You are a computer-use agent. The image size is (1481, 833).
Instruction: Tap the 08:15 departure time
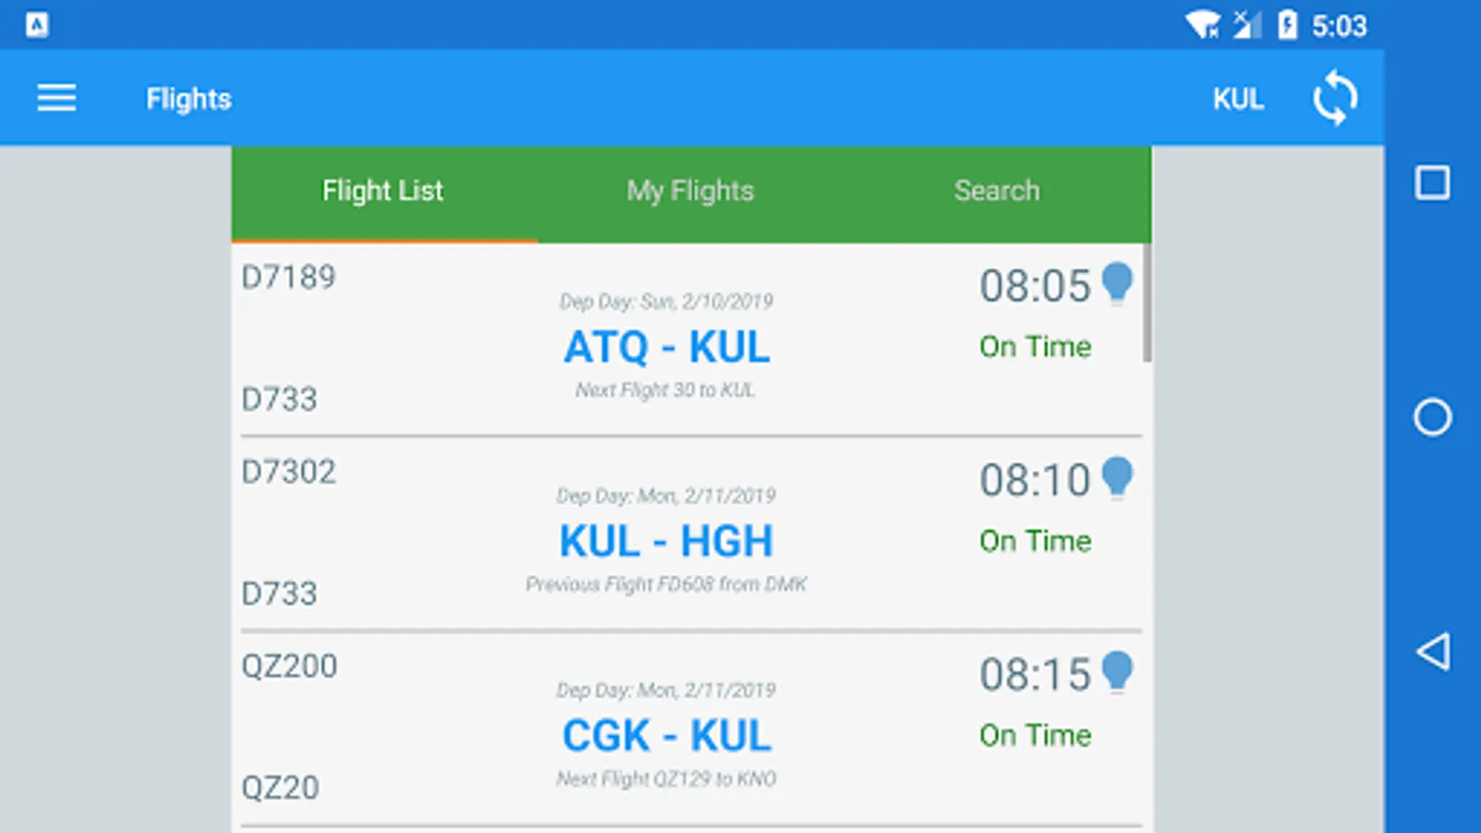pyautogui.click(x=1035, y=675)
